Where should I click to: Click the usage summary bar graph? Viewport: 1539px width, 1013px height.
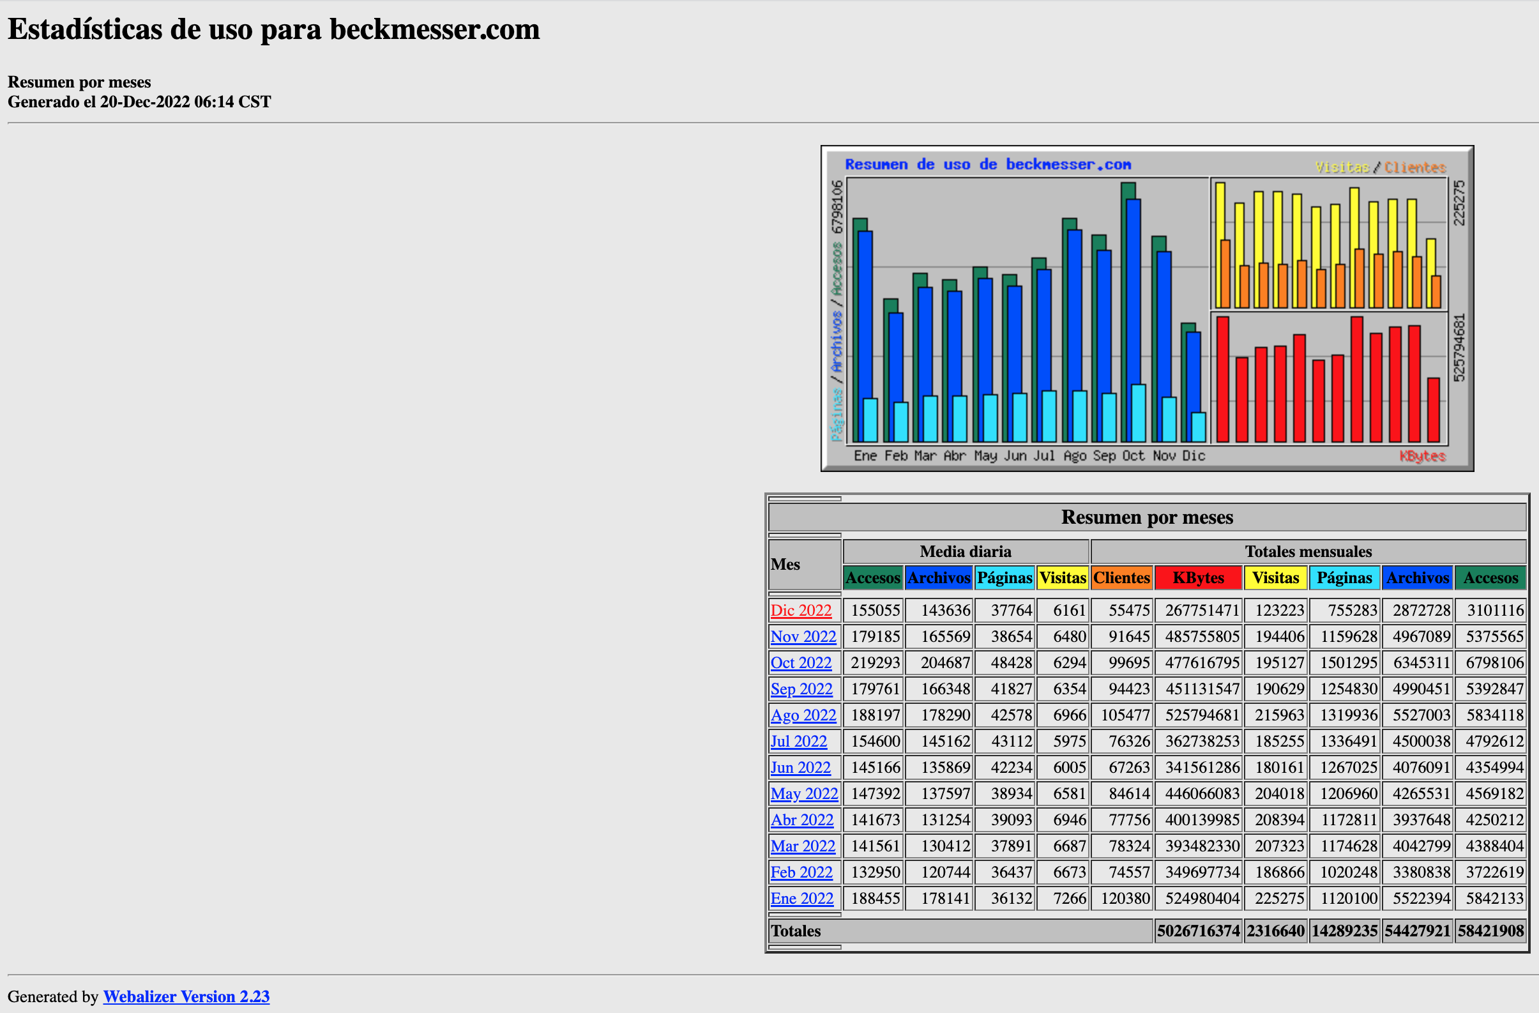(1148, 308)
